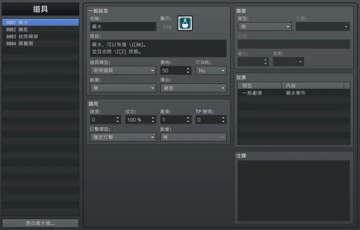Open the damage 類型 dropdown showing 無
The image size is (360, 230).
[x=265, y=27]
